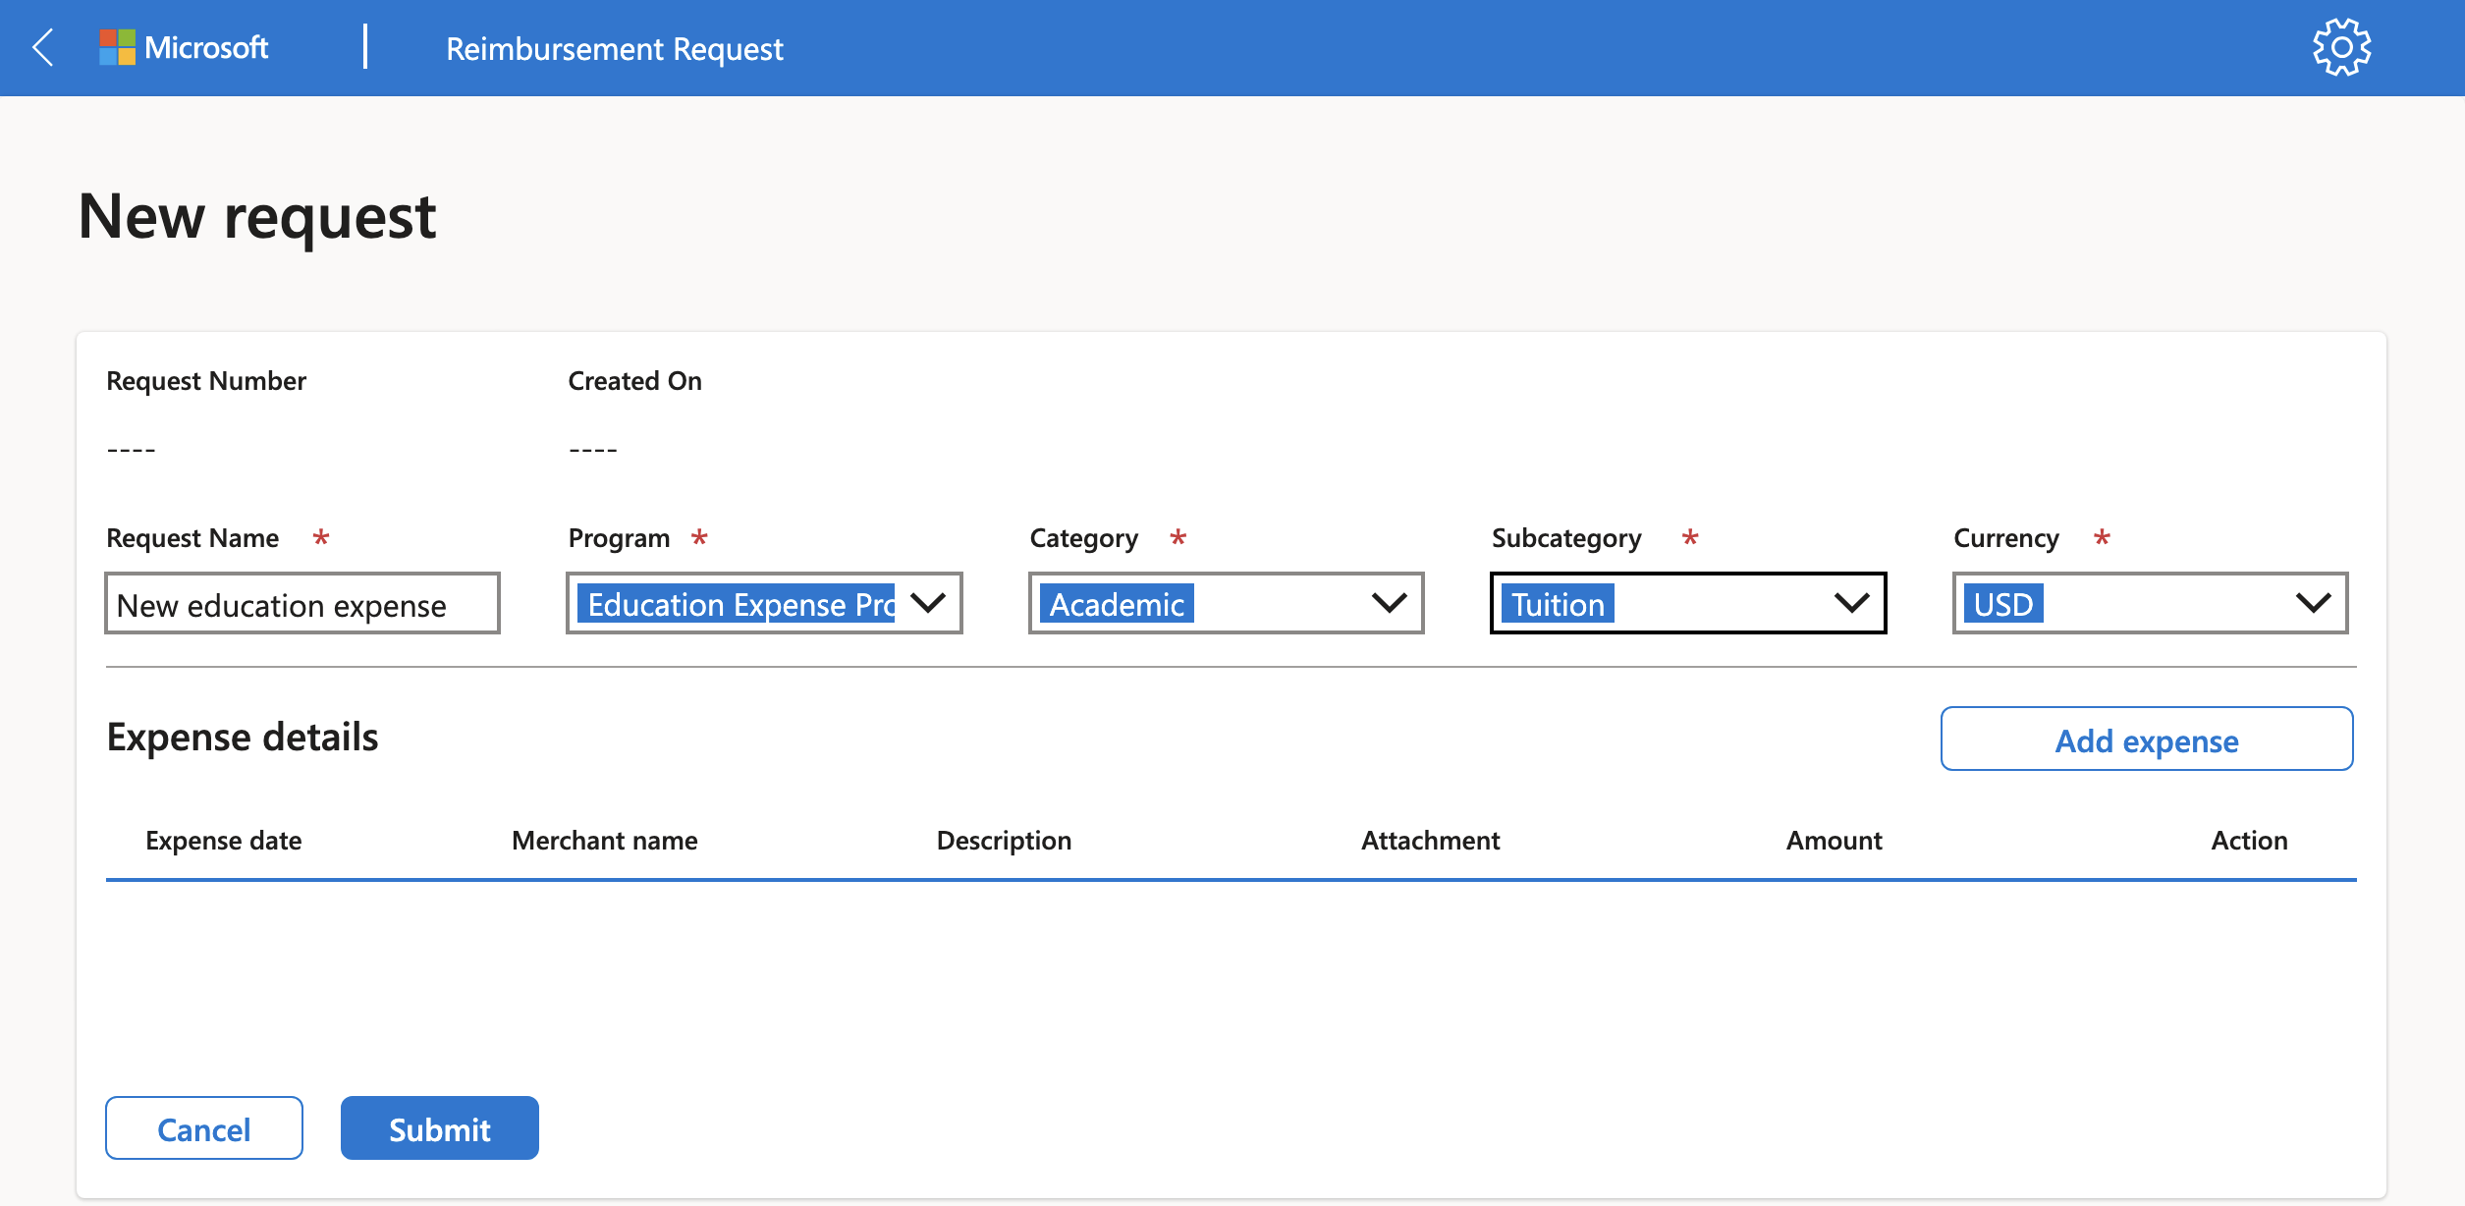Click the back navigation arrow icon
This screenshot has height=1206, width=2465.
pyautogui.click(x=44, y=47)
